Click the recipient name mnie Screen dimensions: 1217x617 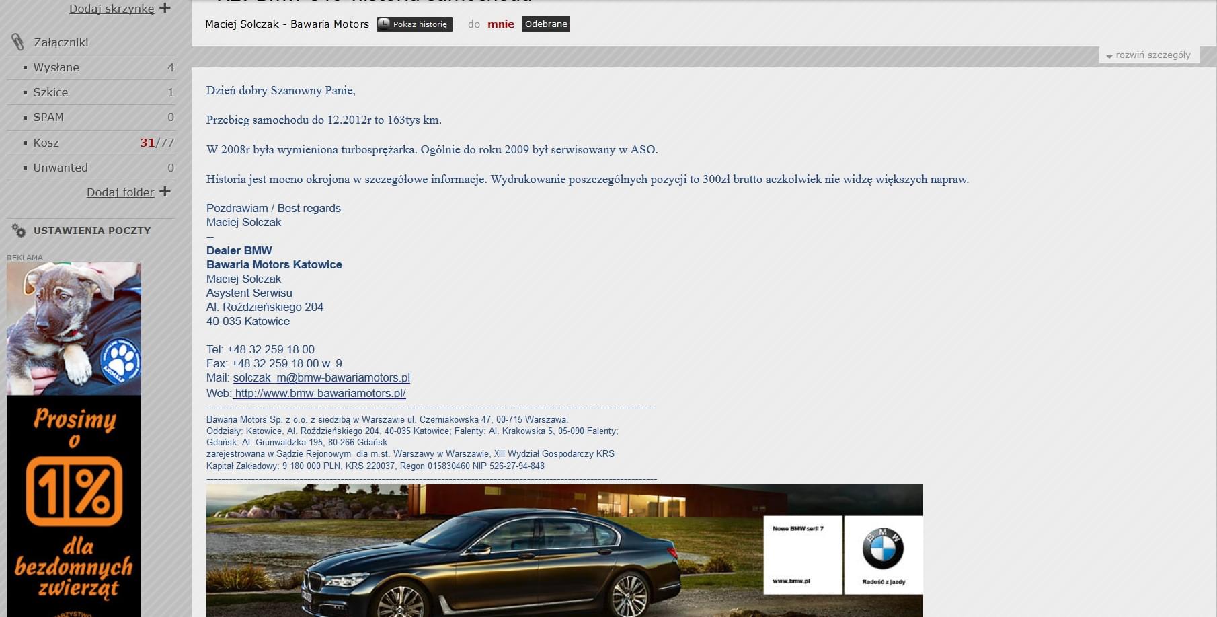click(x=501, y=24)
